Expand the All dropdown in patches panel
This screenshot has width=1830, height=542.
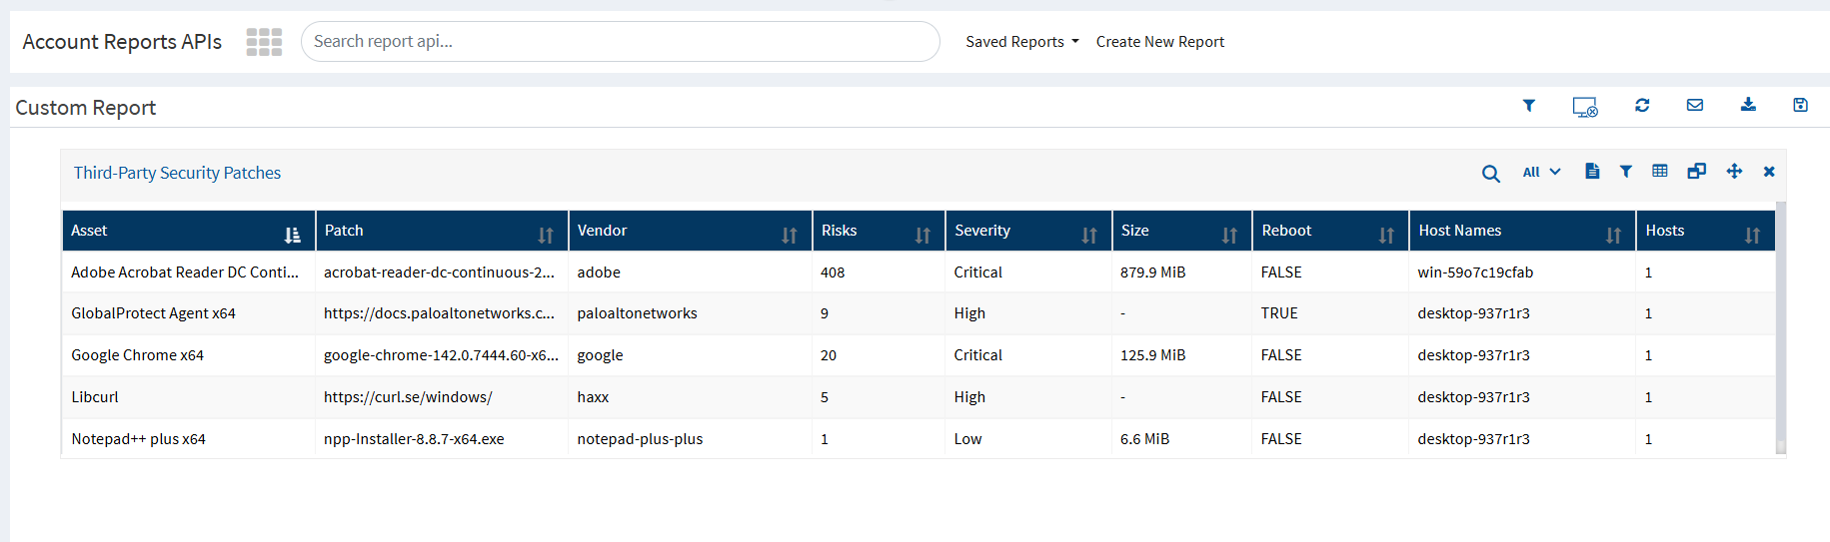pyautogui.click(x=1540, y=173)
